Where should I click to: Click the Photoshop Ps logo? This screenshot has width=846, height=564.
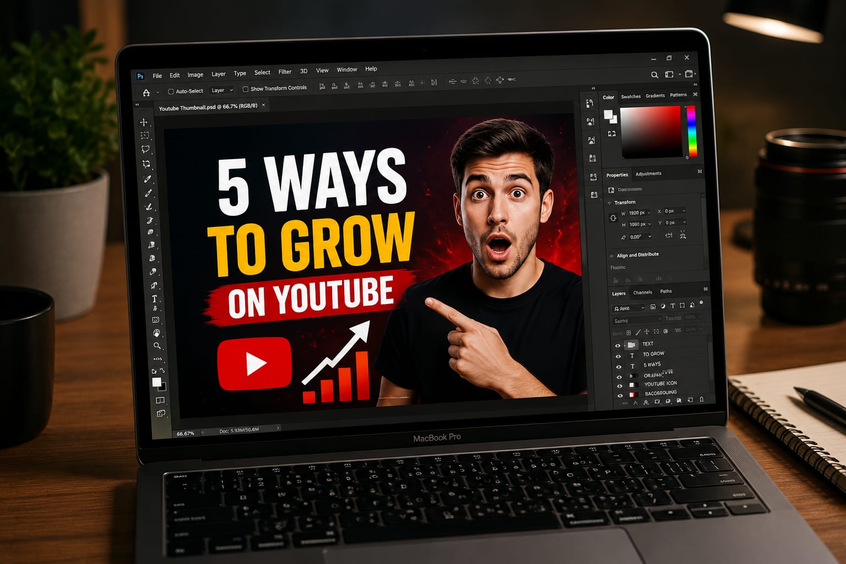[140, 76]
